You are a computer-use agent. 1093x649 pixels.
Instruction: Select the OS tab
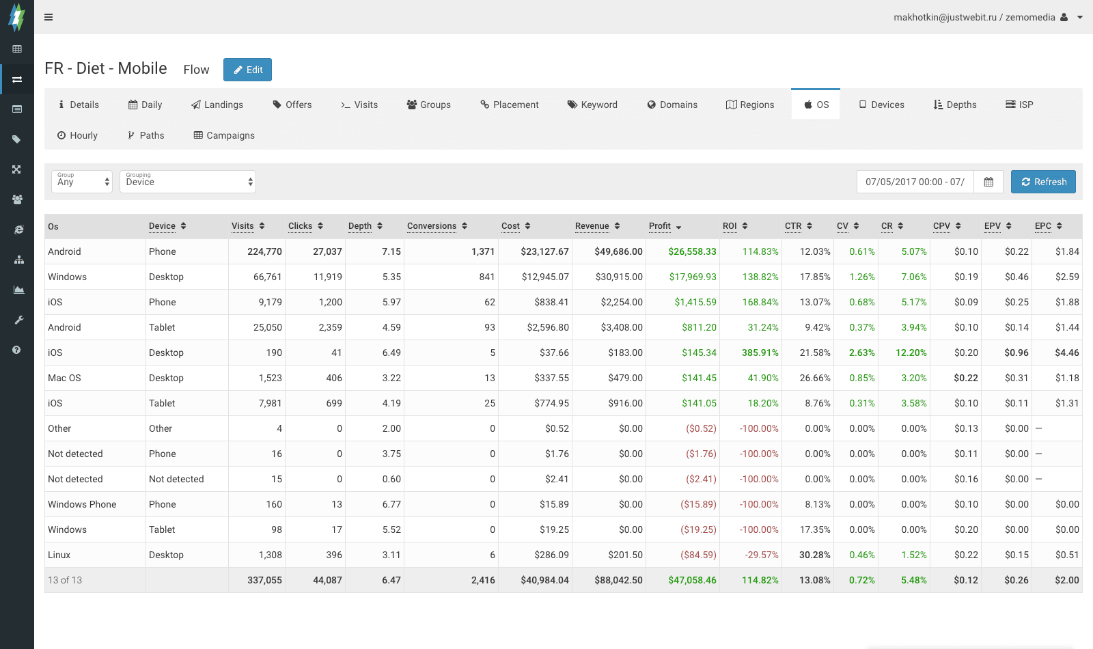tap(816, 105)
